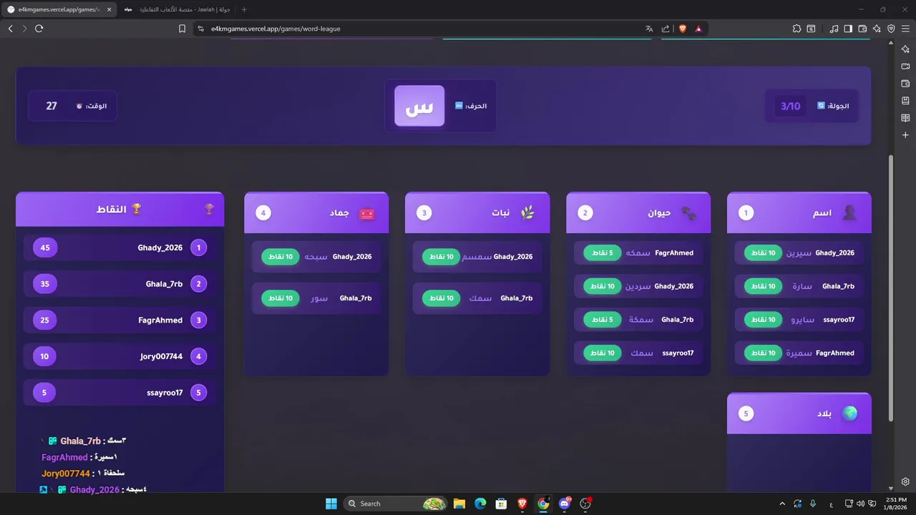
Task: Open Brave Wallet icon in top toolbar
Action: (x=862, y=29)
